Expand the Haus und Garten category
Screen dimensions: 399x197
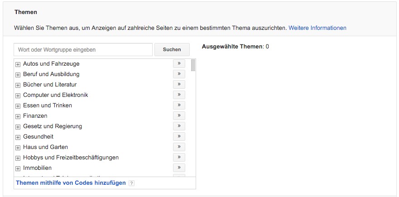pyautogui.click(x=18, y=148)
